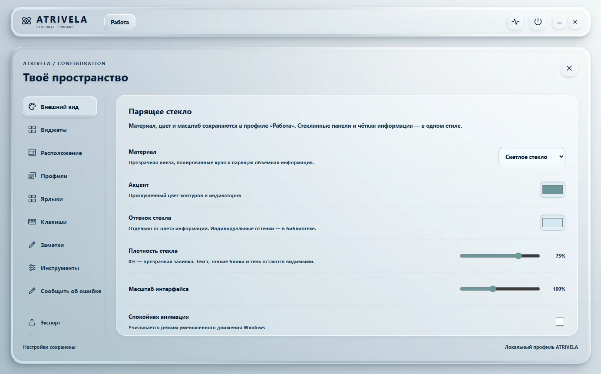Open Виджеты using its grid icon
601x374 pixels.
coord(32,130)
